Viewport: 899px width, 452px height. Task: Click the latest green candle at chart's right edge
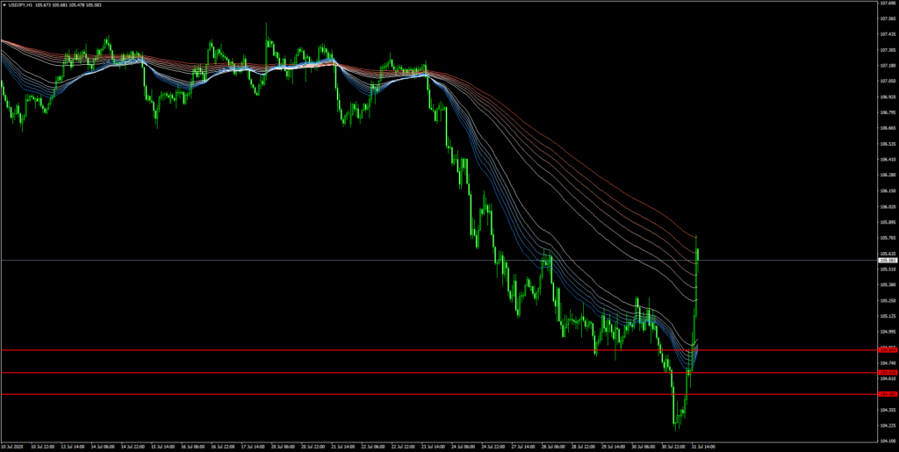pos(697,255)
